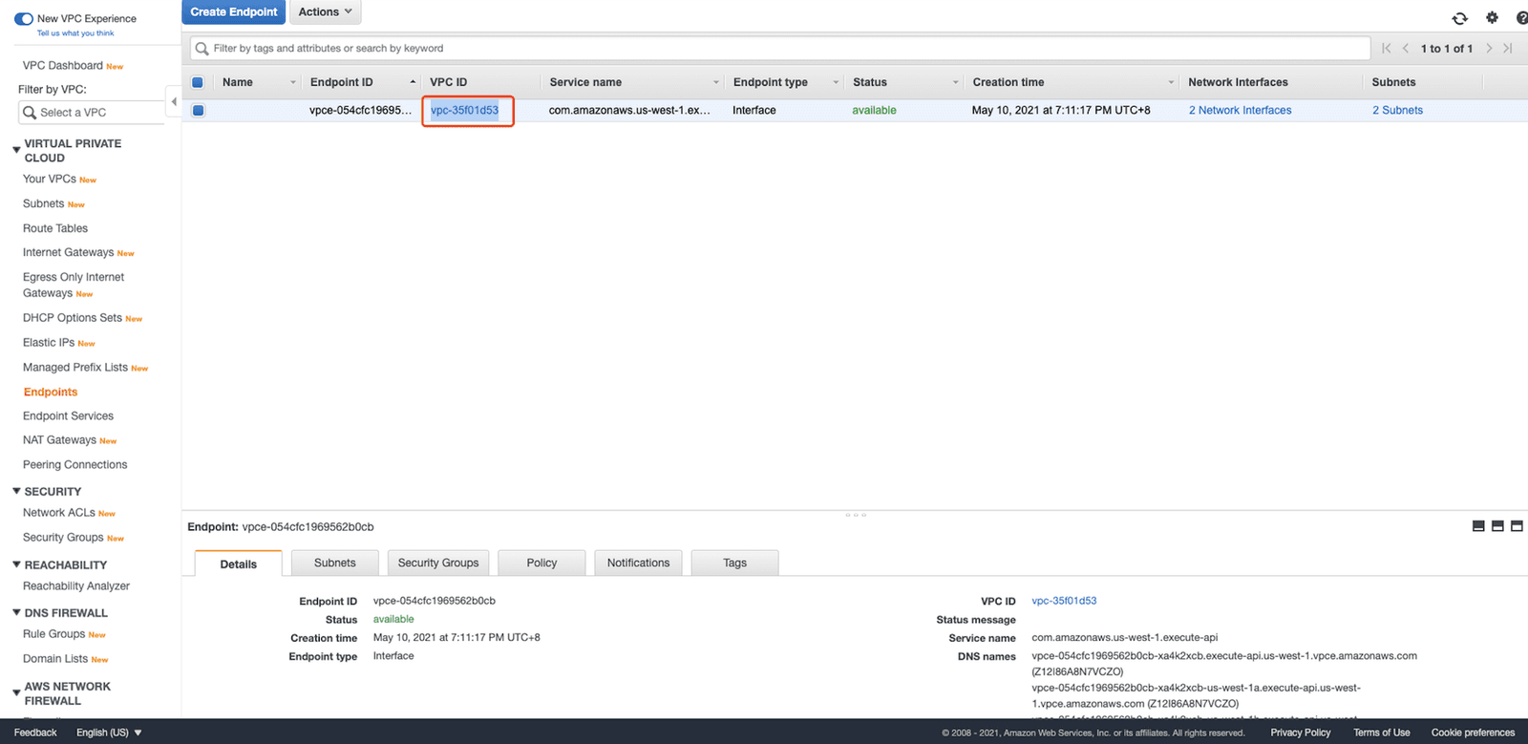This screenshot has height=744, width=1528.
Task: Open Endpoint type column dropdown
Action: (x=836, y=82)
